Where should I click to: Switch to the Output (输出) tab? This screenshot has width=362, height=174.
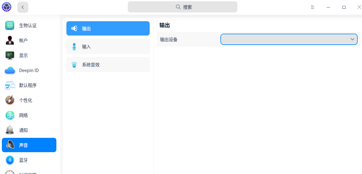[108, 28]
